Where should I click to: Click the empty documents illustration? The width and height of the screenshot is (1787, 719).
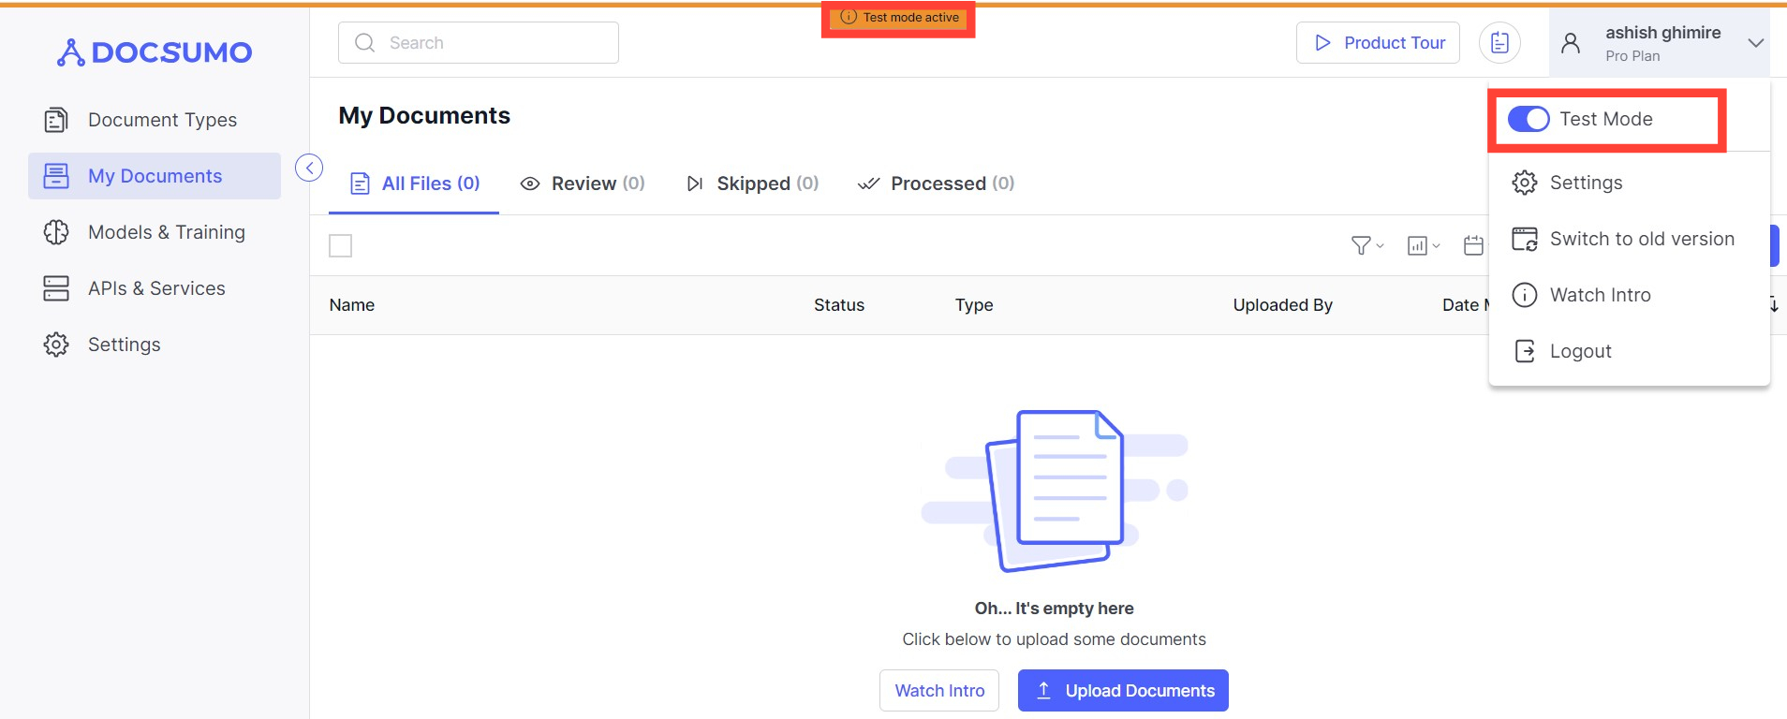pos(1055,491)
